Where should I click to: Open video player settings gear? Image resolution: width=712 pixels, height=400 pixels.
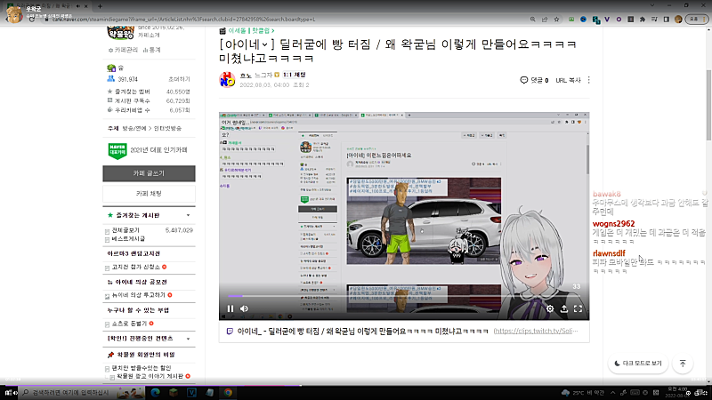click(x=549, y=308)
